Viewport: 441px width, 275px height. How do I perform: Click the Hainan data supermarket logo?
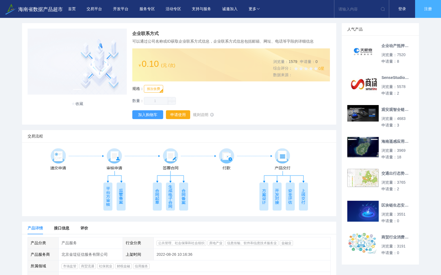click(x=10, y=9)
